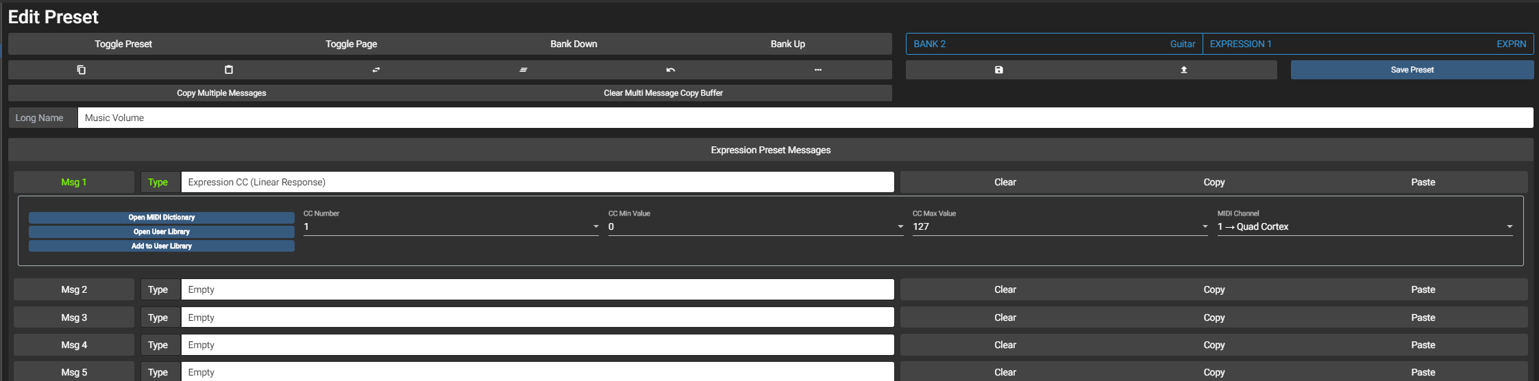
Task: Clear the Msg 1 message
Action: click(x=1005, y=182)
